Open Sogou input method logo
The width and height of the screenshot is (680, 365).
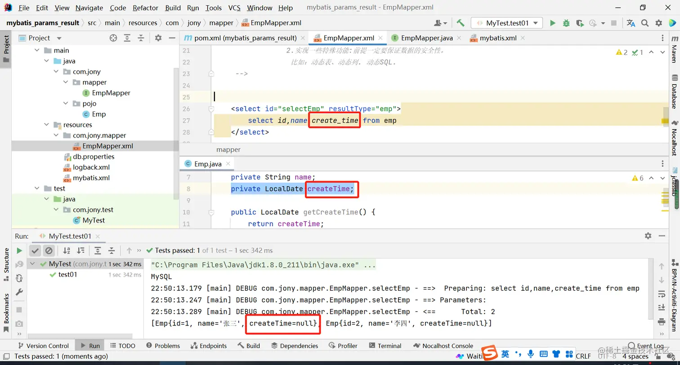point(489,354)
